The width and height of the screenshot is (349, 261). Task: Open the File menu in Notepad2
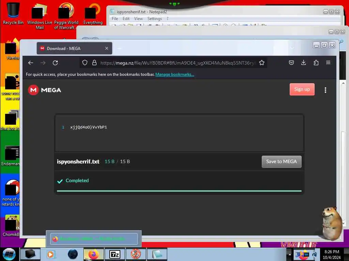[x=115, y=19]
